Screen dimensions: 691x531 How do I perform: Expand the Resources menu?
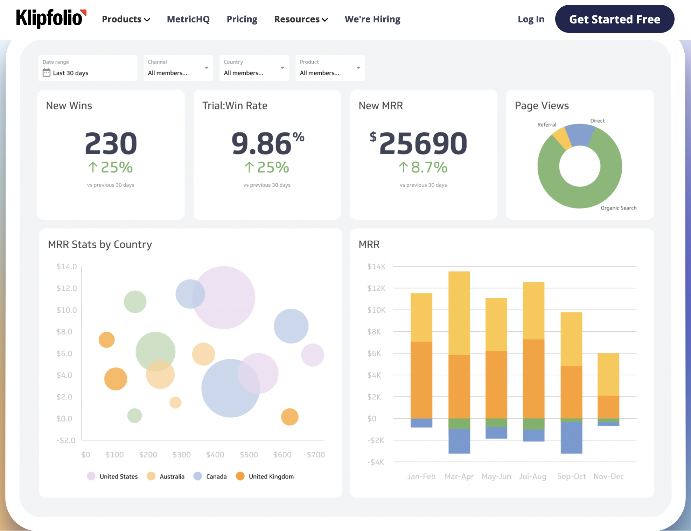tap(301, 19)
